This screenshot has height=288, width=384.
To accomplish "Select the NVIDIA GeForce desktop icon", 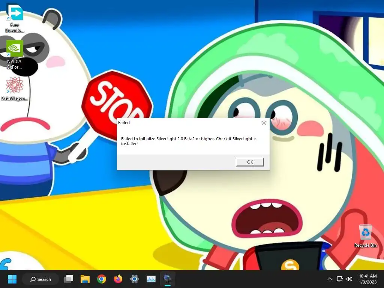I will tap(14, 55).
